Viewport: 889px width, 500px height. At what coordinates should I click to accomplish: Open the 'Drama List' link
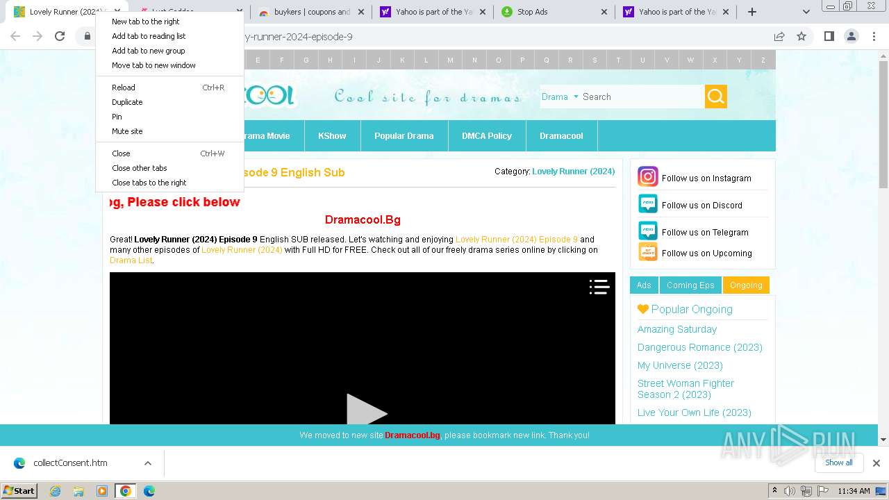(x=131, y=260)
